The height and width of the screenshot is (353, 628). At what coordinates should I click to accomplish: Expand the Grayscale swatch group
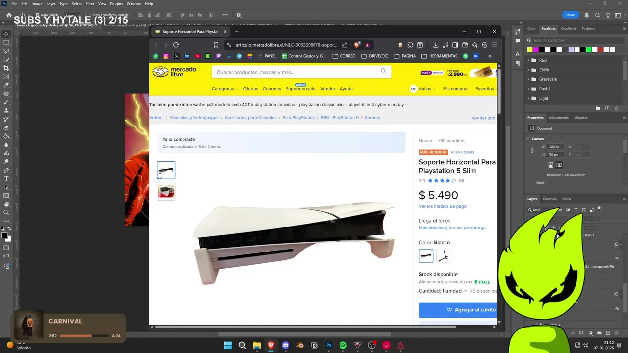coord(528,79)
